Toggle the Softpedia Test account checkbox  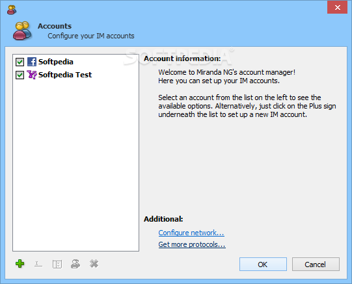(x=20, y=75)
